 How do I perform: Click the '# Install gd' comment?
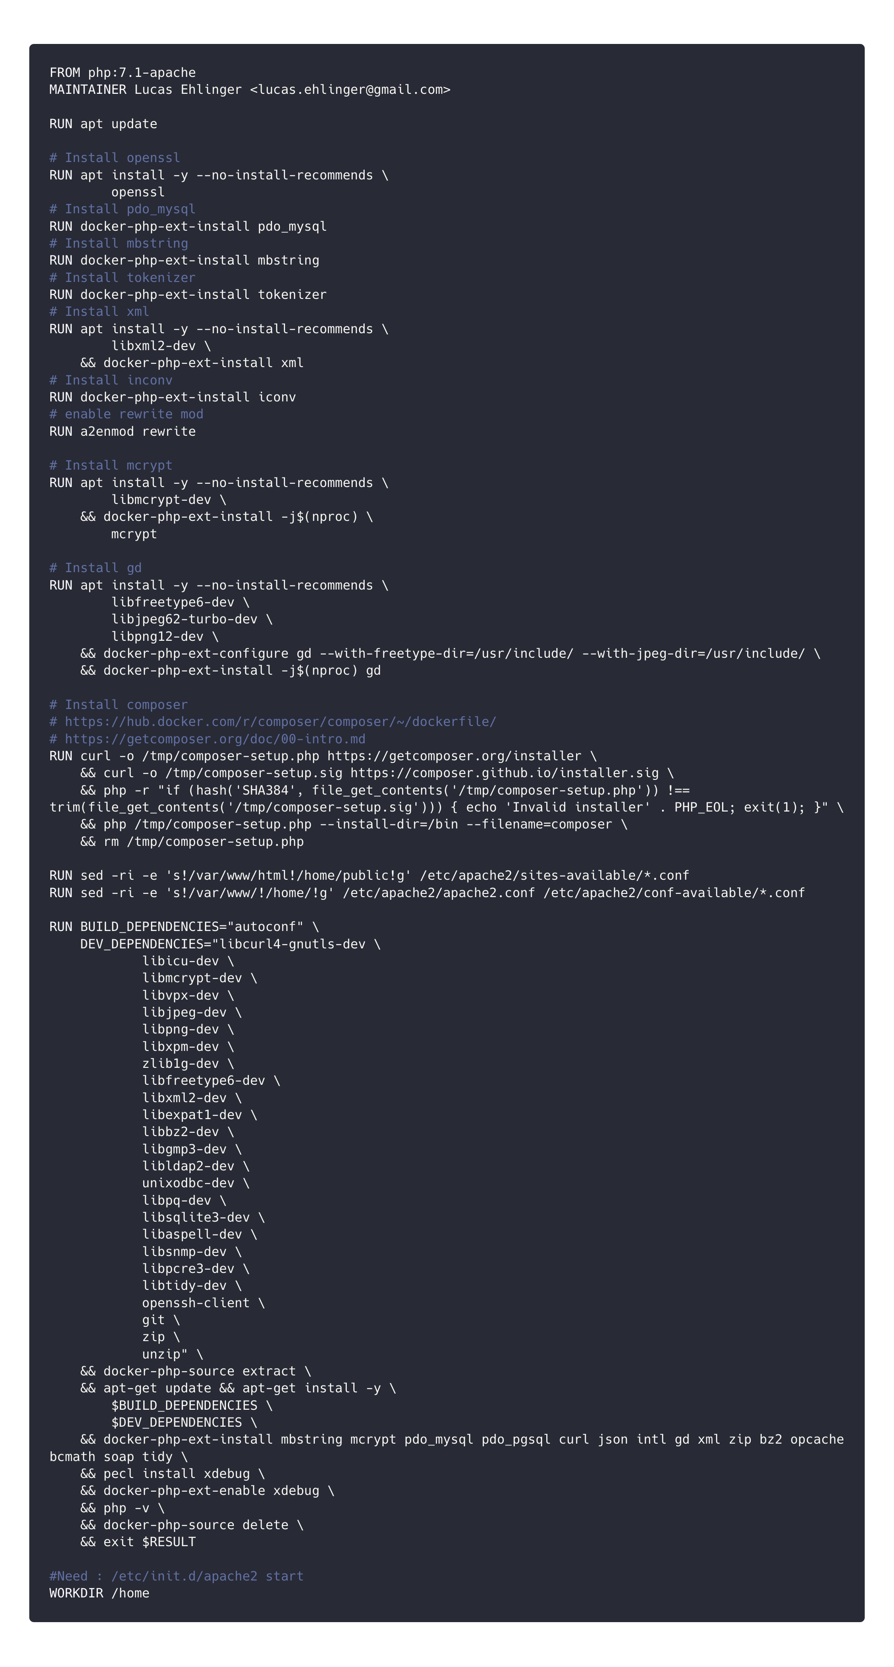coord(95,568)
